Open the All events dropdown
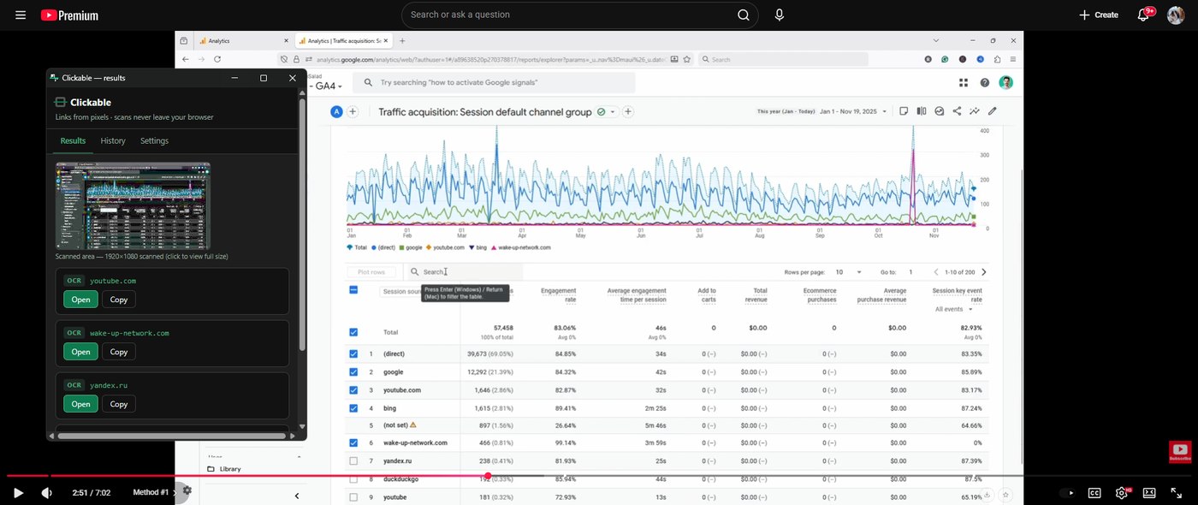The image size is (1198, 505). (x=954, y=309)
